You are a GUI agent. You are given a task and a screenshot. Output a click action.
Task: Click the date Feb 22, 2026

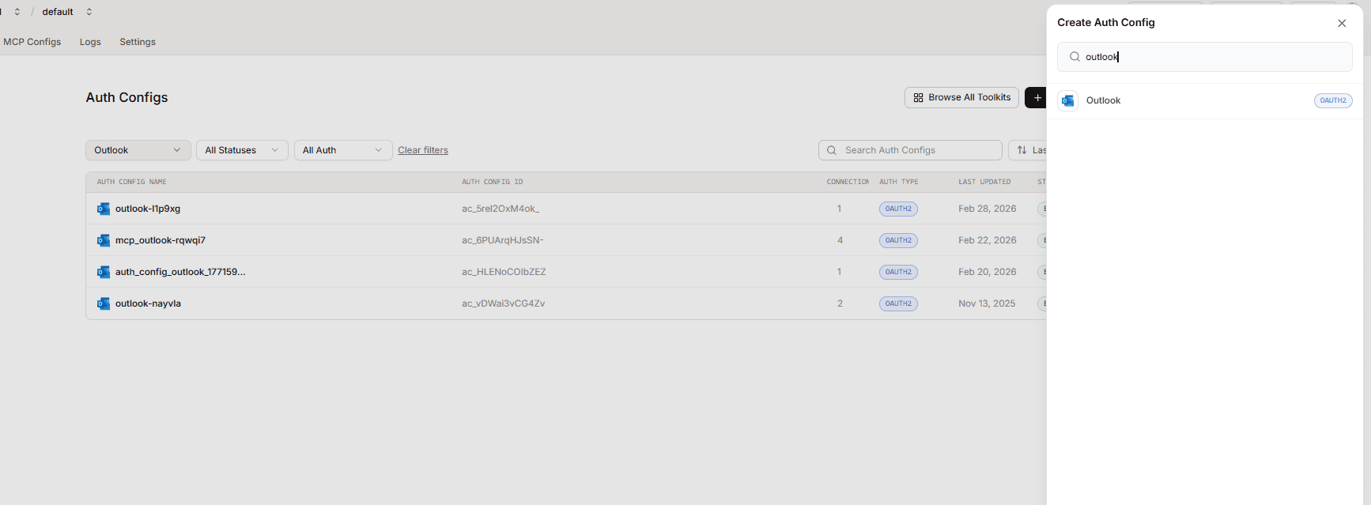pyautogui.click(x=988, y=240)
